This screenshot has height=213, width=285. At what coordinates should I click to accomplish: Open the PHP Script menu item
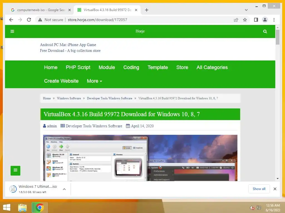pos(78,67)
